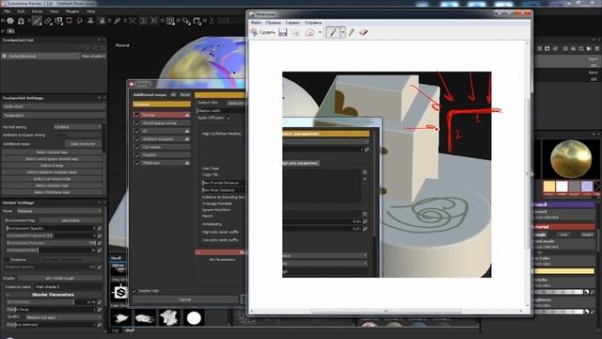Select the Projection tool in Substance Painter
The image size is (602, 339).
(x=58, y=21)
